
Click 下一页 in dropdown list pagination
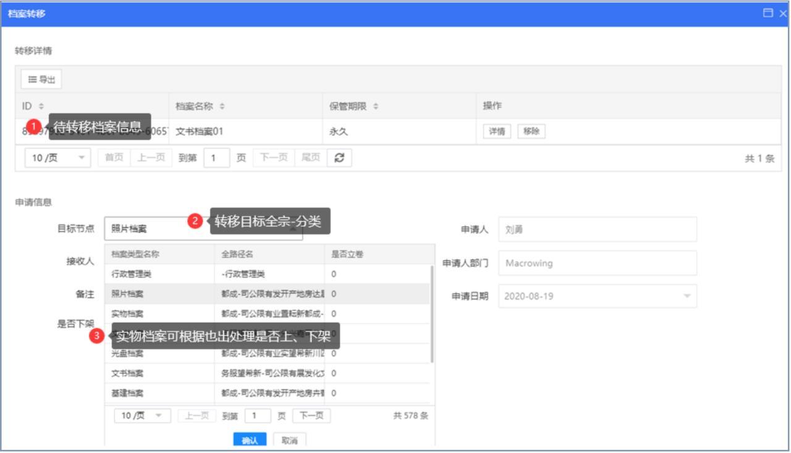pos(311,416)
